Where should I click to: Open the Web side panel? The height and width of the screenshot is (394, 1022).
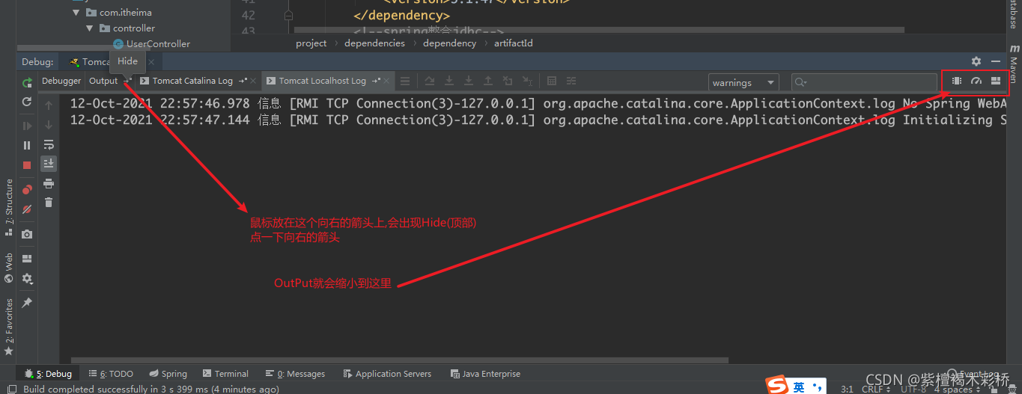click(x=9, y=268)
